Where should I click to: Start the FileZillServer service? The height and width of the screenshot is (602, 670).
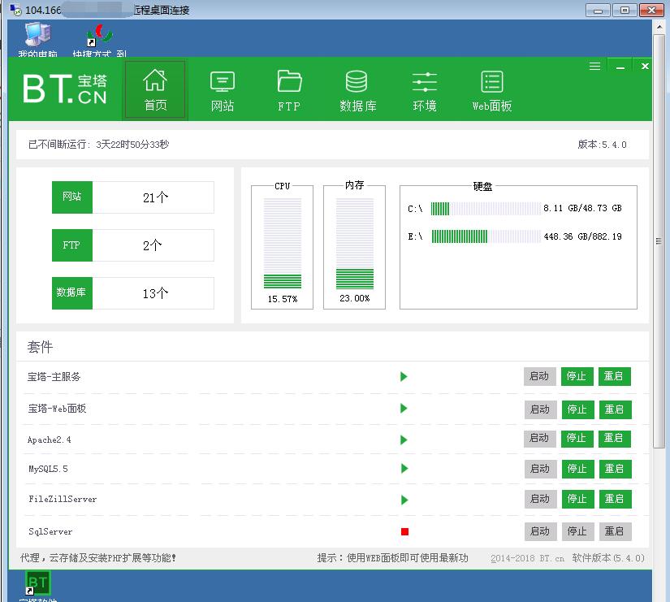541,499
